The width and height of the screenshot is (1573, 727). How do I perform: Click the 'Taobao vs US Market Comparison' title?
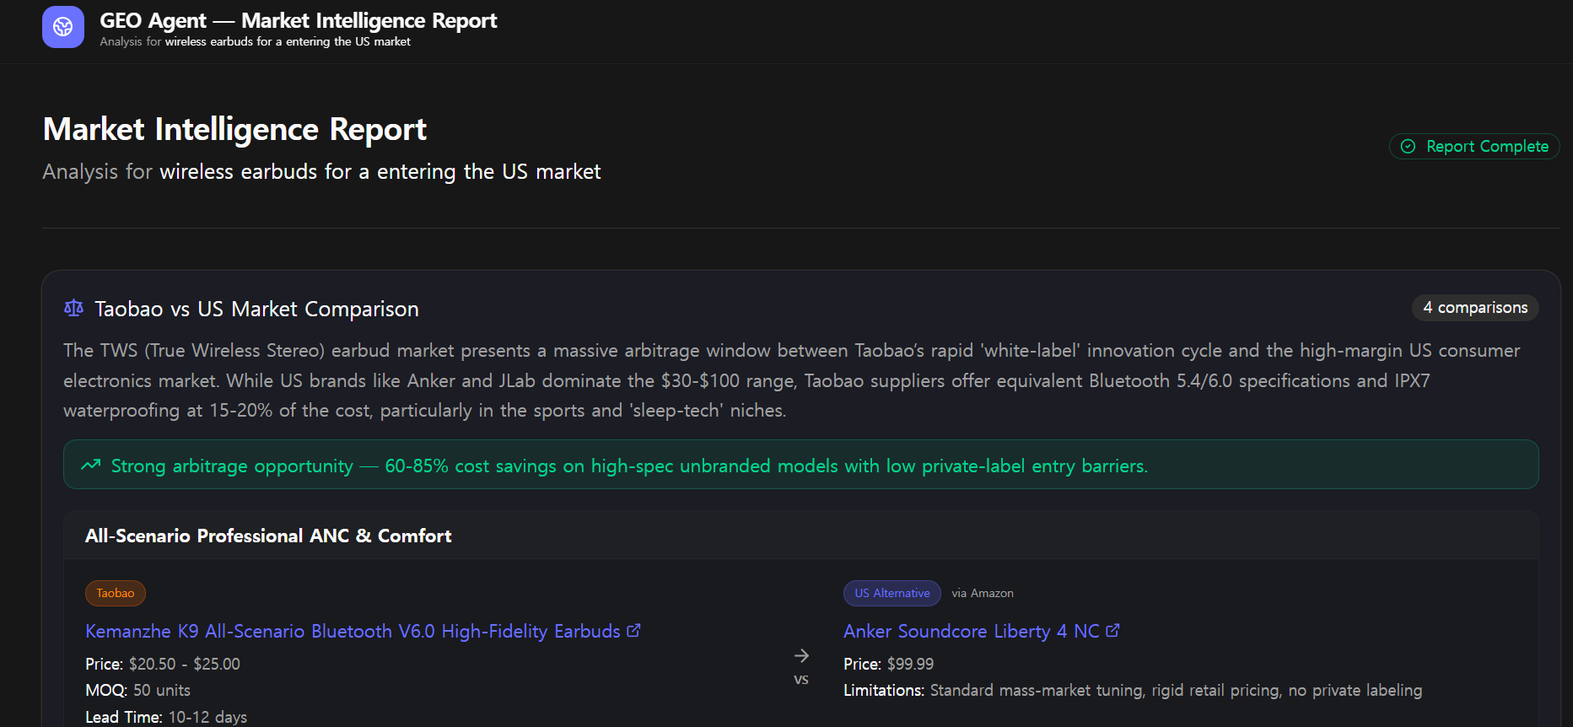coord(256,309)
